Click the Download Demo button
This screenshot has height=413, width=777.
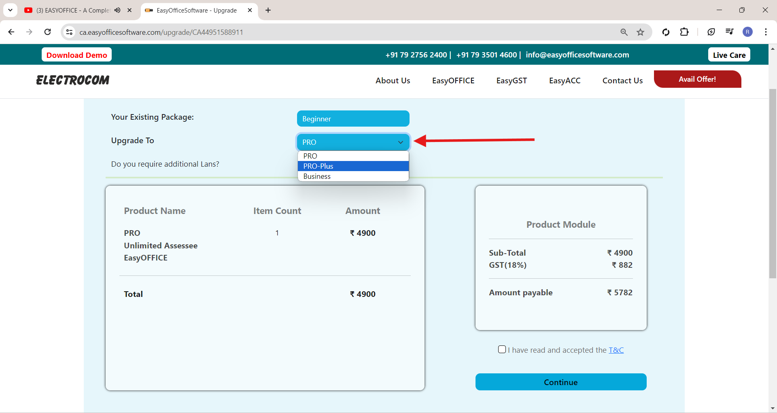click(x=76, y=55)
